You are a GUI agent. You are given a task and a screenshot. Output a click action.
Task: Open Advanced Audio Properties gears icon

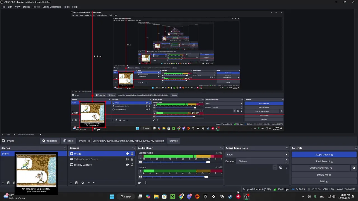[140, 183]
